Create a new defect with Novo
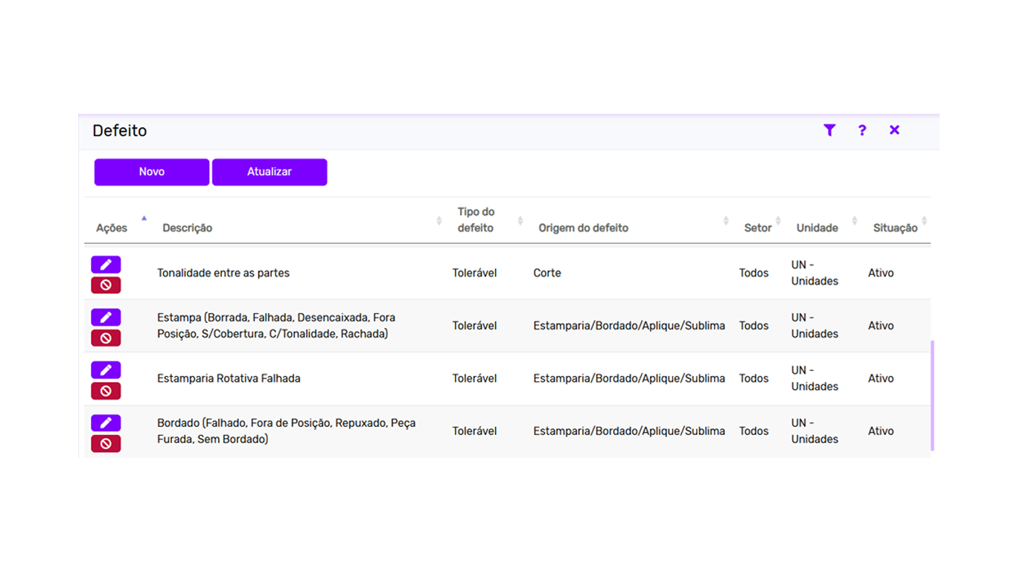 152,172
